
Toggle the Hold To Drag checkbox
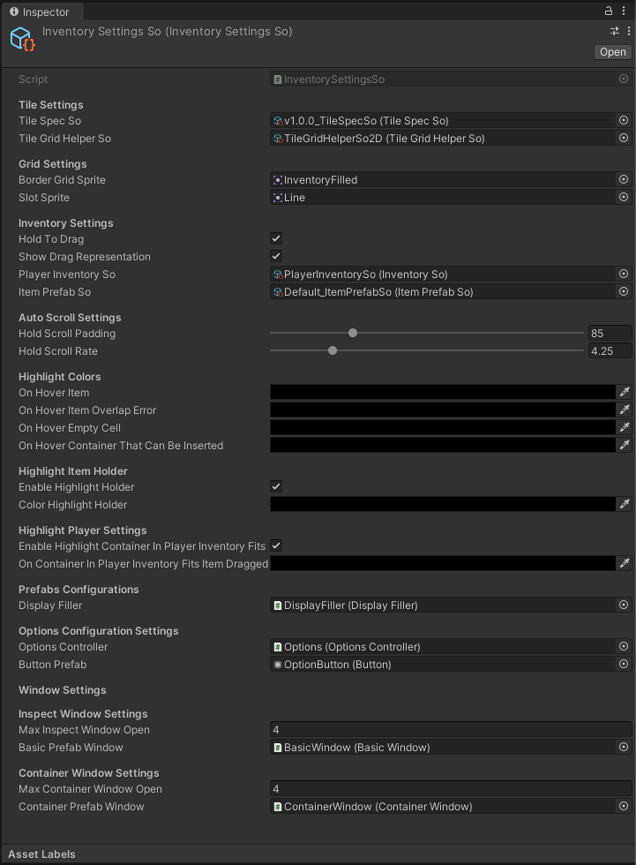coord(275,238)
